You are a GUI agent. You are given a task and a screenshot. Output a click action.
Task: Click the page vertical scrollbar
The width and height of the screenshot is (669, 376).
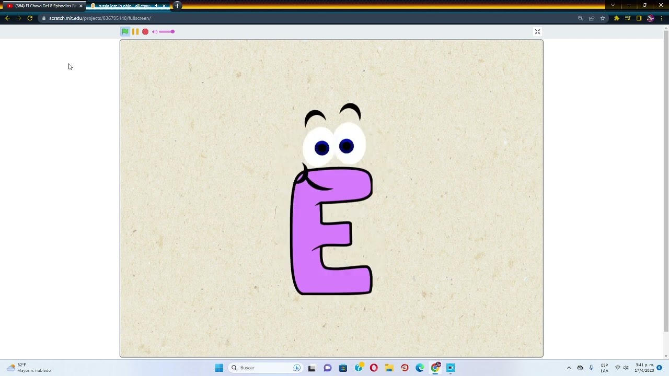click(666, 180)
